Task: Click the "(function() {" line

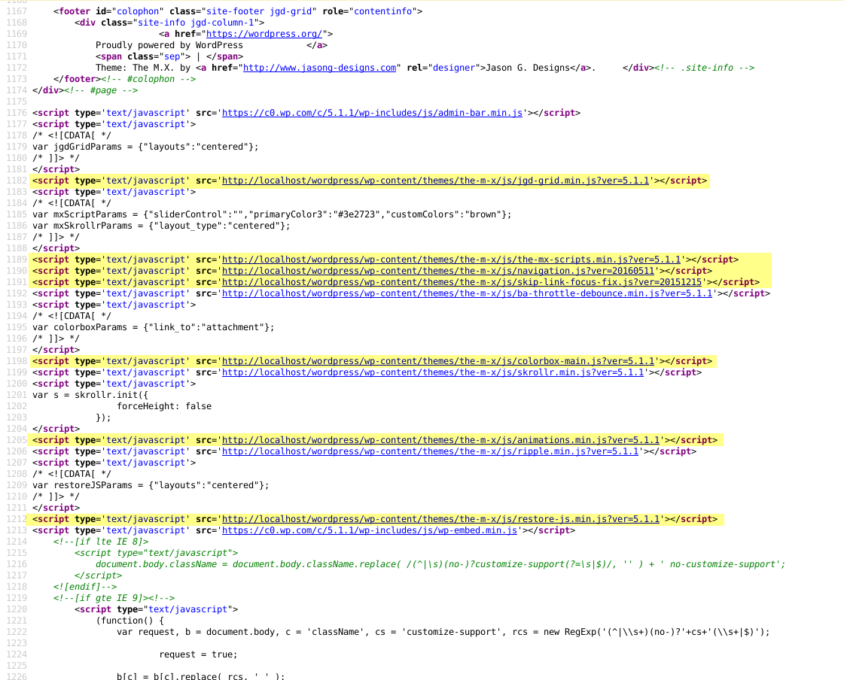Action: coord(129,621)
